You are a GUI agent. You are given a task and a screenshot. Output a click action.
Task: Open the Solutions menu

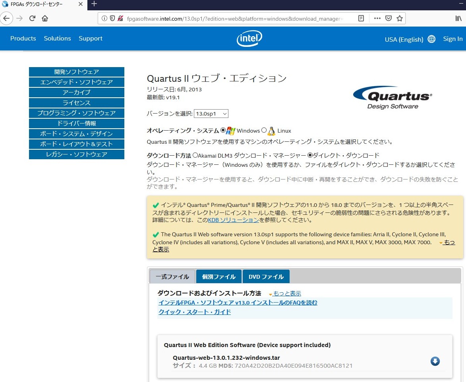pyautogui.click(x=57, y=38)
